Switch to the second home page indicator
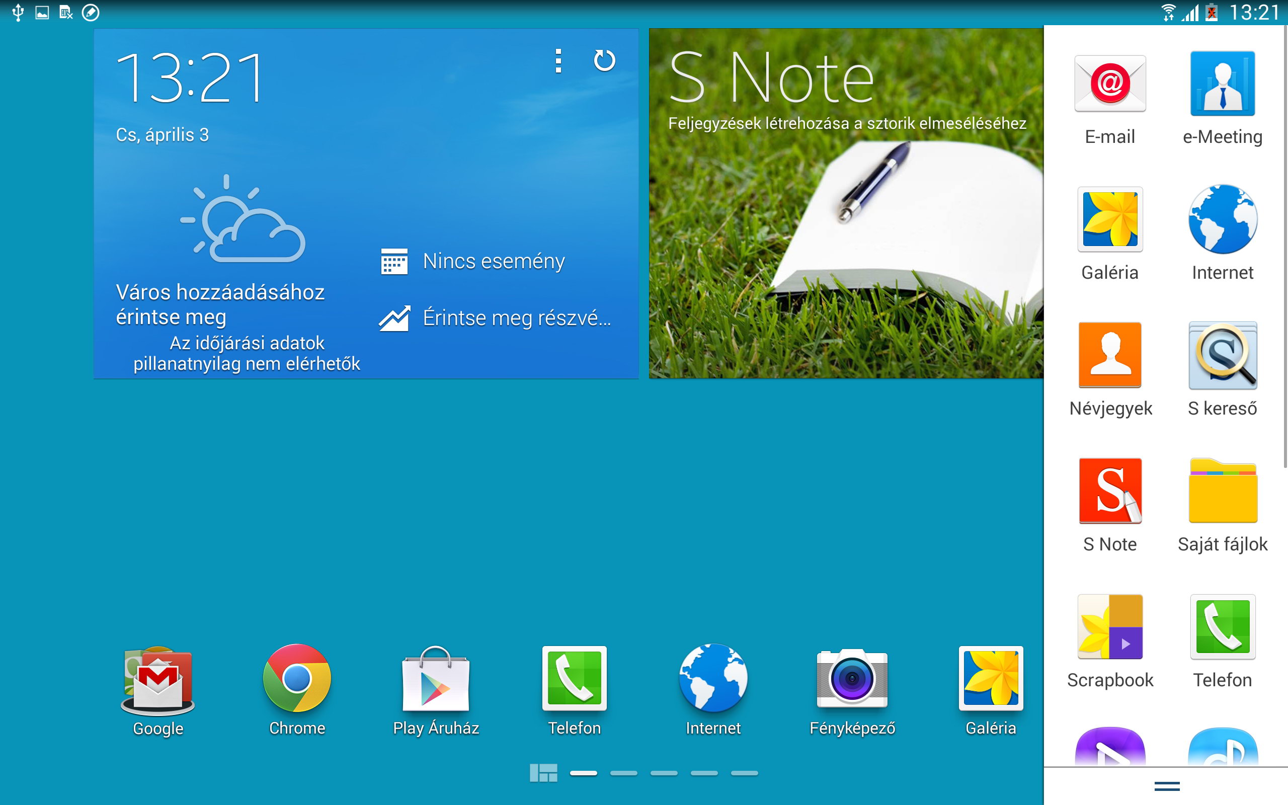 (x=624, y=773)
